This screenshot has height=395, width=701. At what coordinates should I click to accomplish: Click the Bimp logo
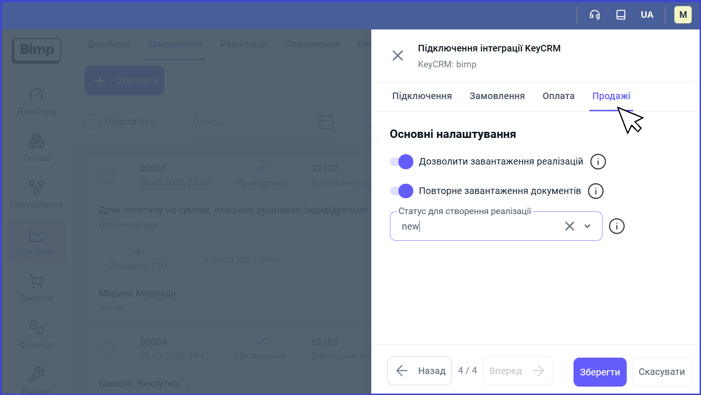coord(36,50)
